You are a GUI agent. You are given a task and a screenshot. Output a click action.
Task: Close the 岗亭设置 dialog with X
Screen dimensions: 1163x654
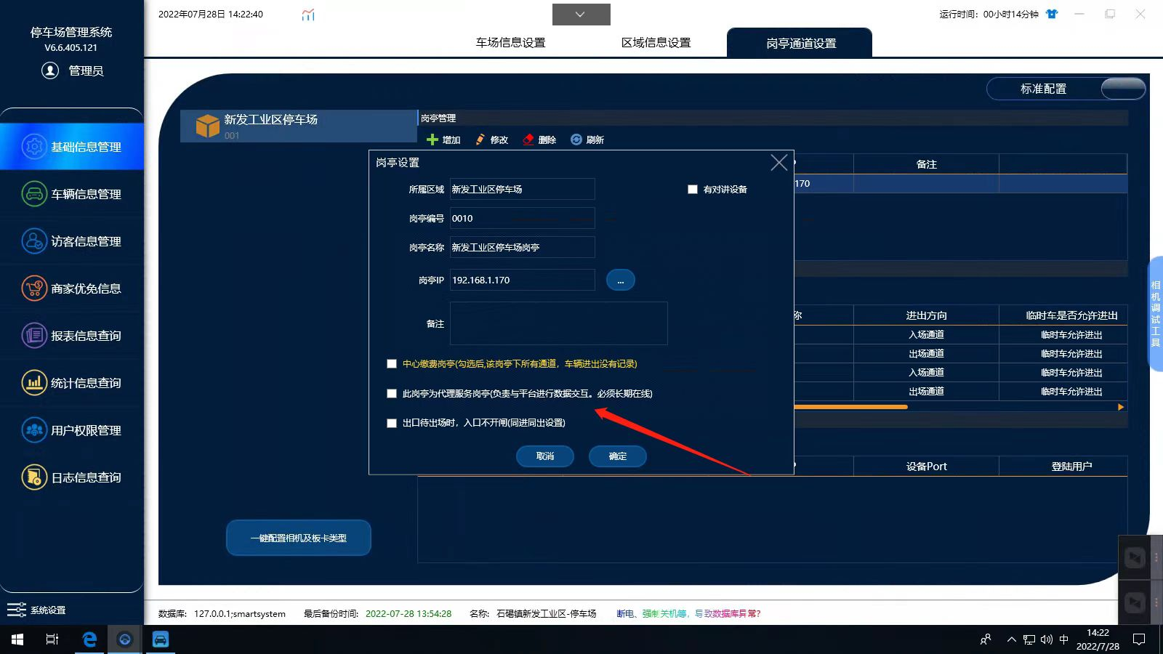778,163
